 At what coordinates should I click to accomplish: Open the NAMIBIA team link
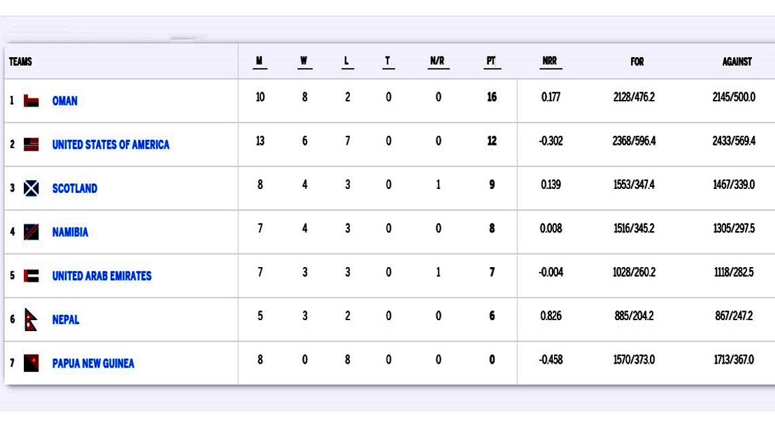pos(70,232)
